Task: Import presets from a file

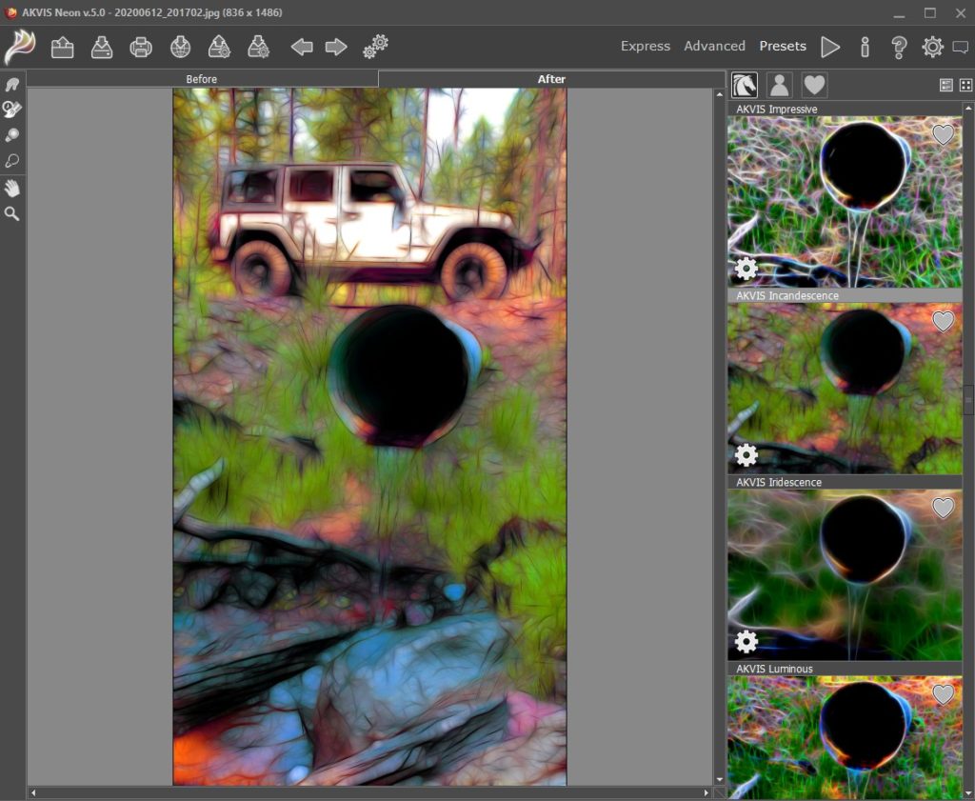Action: click(218, 46)
